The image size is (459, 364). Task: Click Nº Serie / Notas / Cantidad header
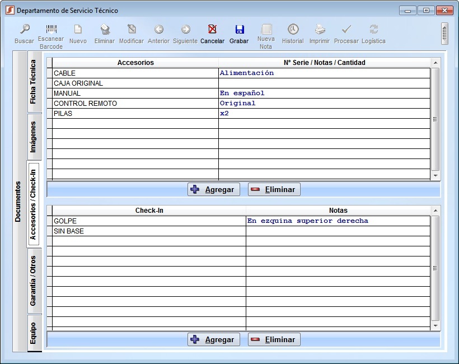[324, 63]
